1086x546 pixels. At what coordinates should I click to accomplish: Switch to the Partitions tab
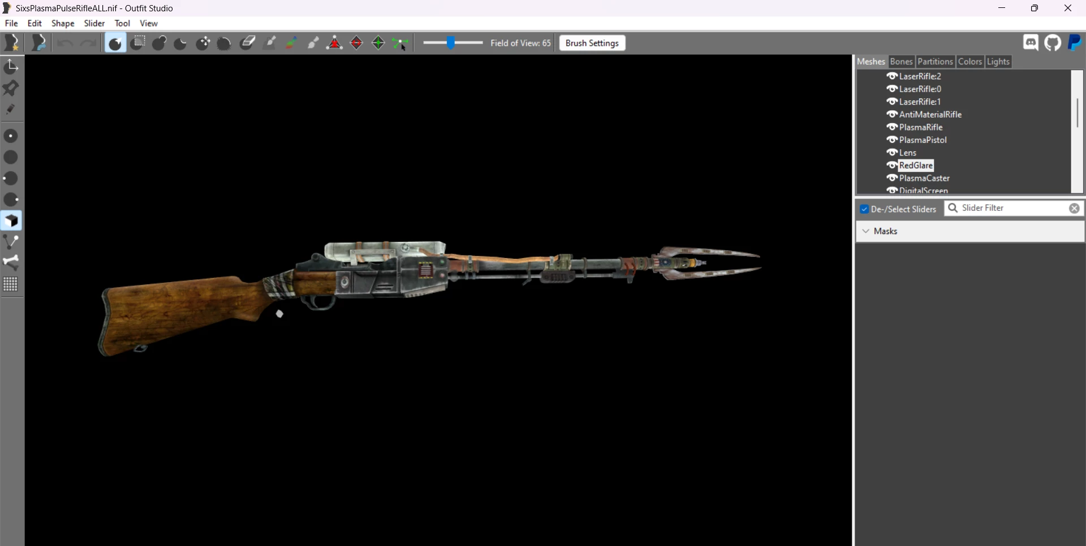pos(935,62)
